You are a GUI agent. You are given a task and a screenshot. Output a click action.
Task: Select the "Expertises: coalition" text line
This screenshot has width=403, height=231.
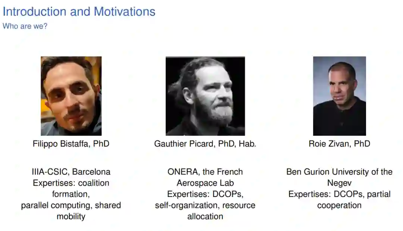71,183
